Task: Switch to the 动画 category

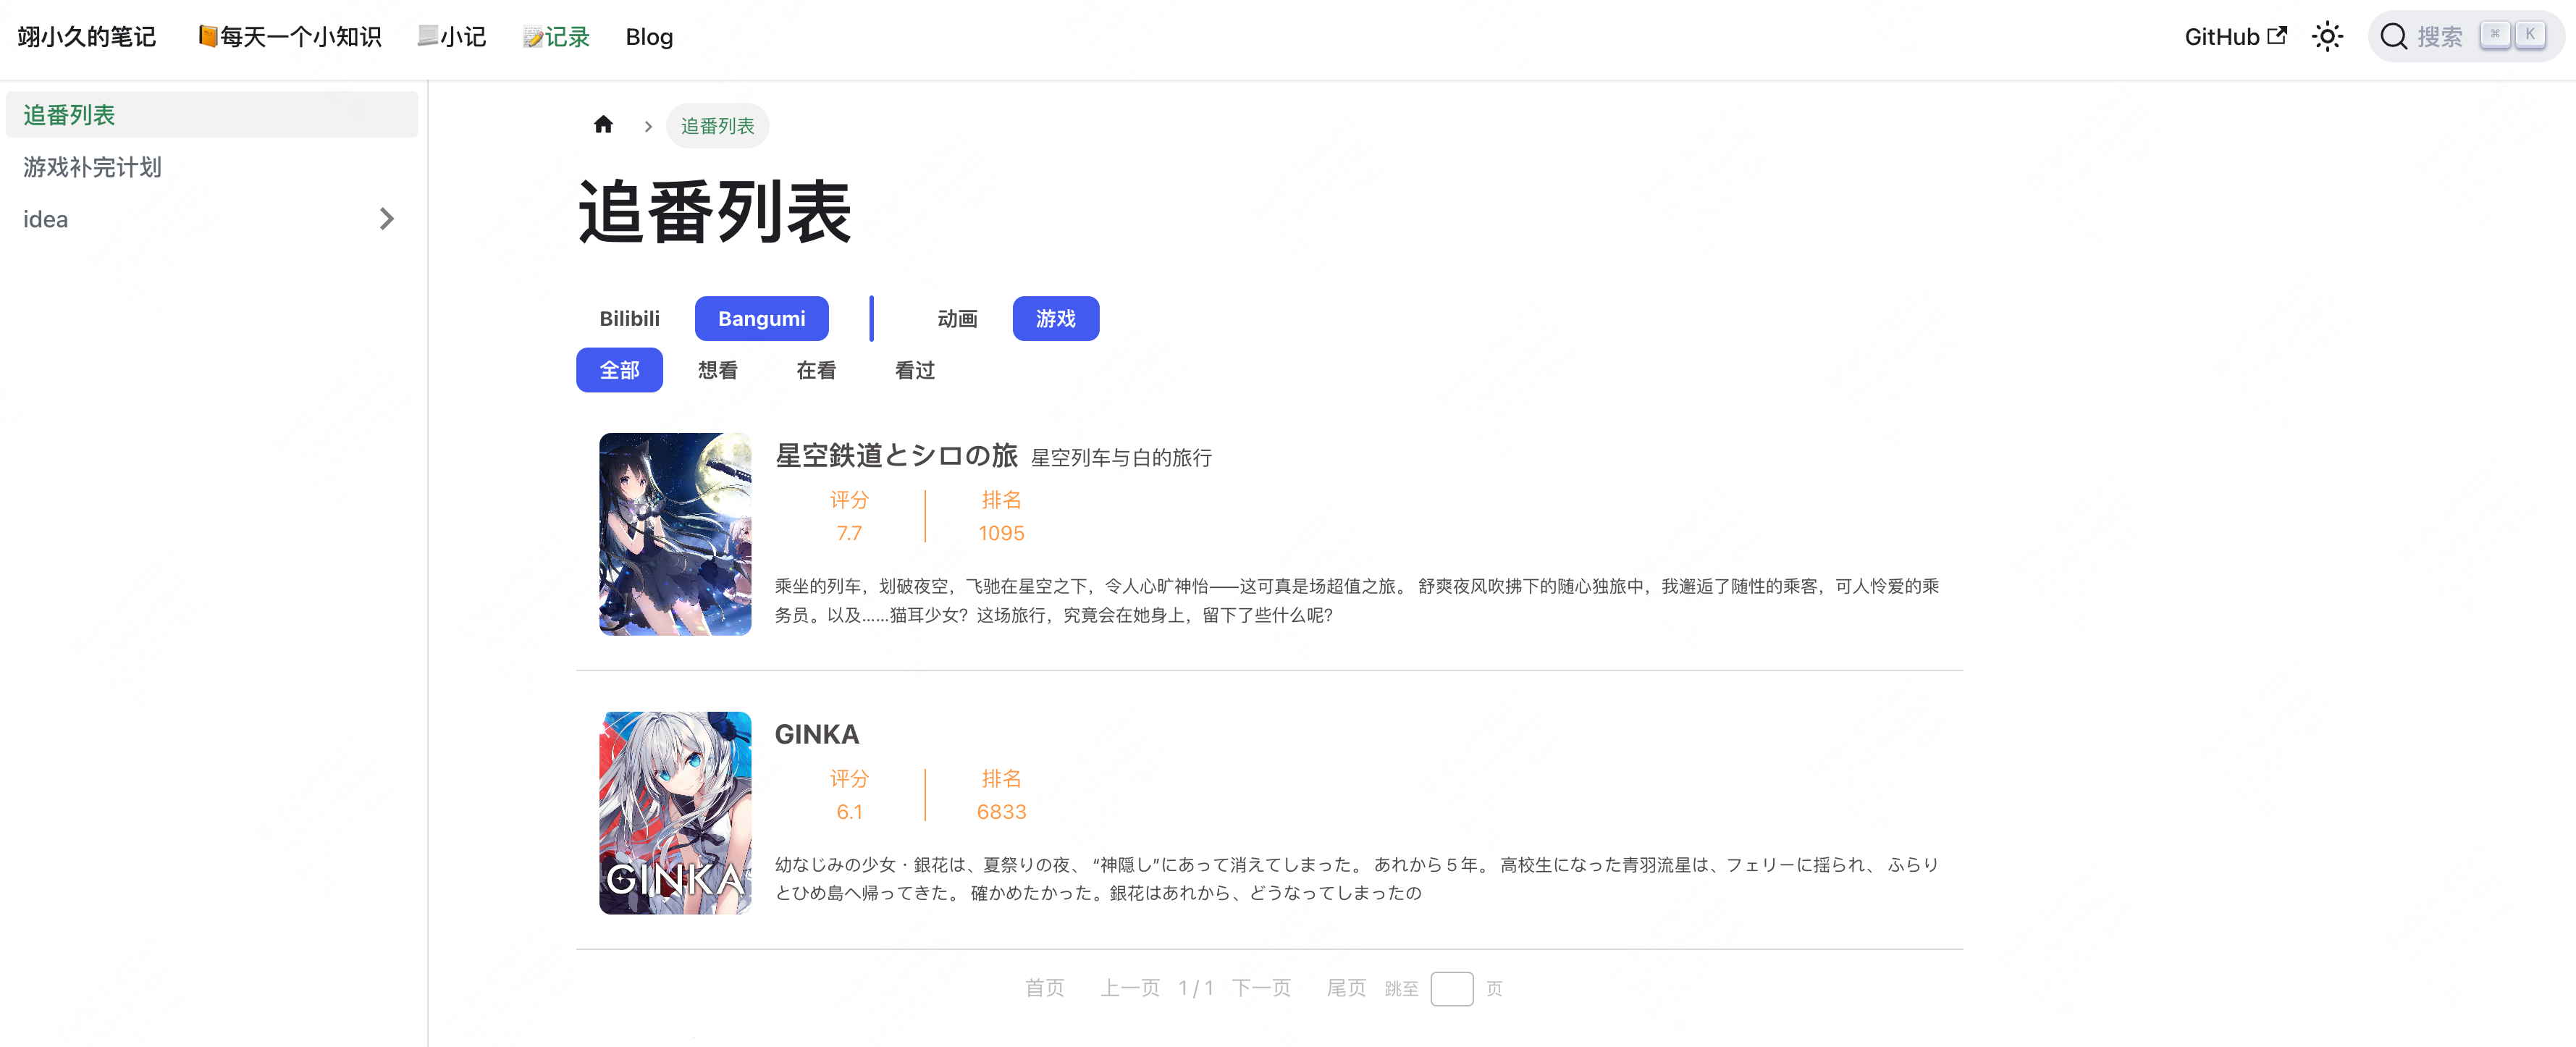Action: [956, 318]
